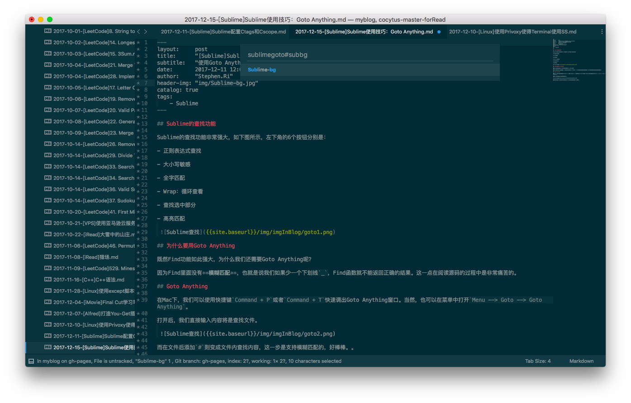Go to previous tab with left arrow
The width and height of the screenshot is (631, 403).
point(138,32)
